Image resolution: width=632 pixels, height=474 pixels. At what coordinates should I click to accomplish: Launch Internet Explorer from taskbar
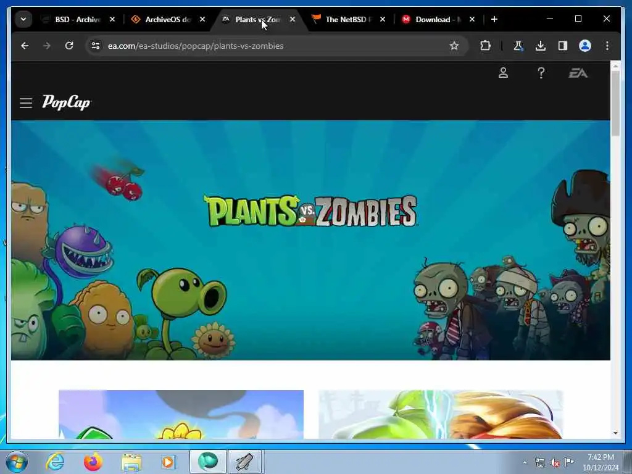tap(55, 462)
